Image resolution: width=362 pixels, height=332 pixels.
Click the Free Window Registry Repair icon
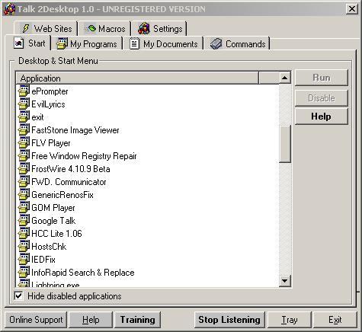pos(24,155)
